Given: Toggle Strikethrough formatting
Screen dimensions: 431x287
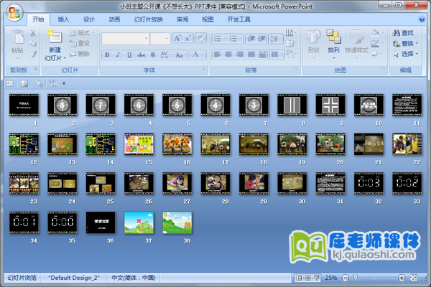Looking at the screenshot, I should click(141, 55).
